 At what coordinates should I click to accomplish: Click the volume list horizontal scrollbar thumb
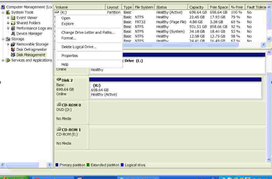pyautogui.click(x=180, y=45)
